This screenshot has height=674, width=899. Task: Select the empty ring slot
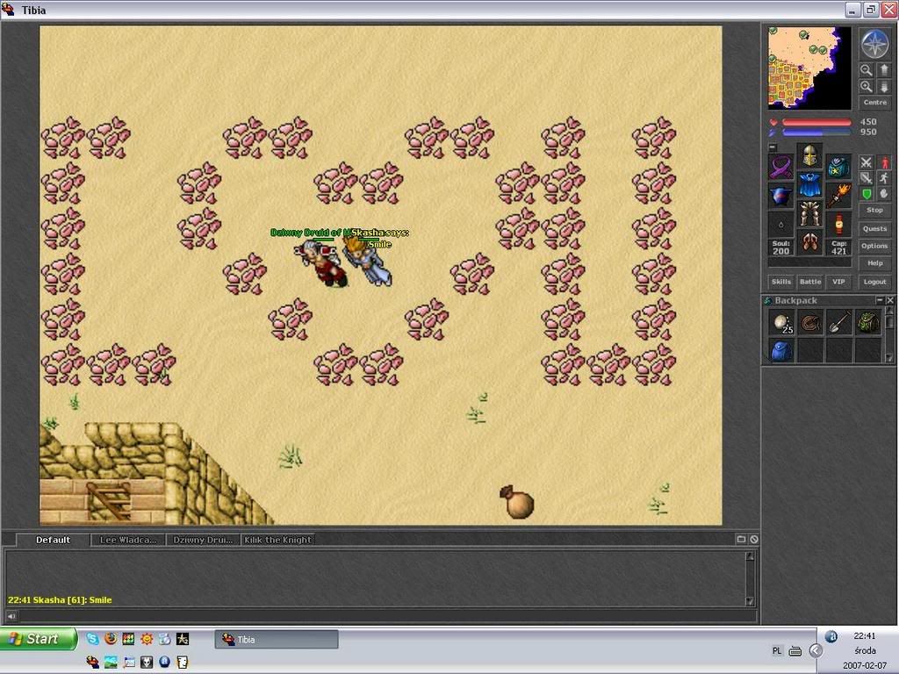[x=780, y=224]
